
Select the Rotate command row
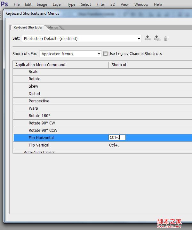tap(102, 79)
